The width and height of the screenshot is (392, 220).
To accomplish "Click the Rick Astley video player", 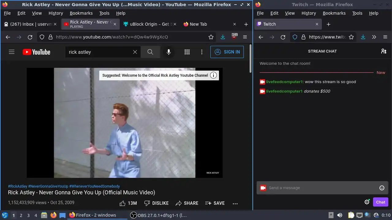I will point(125,123).
